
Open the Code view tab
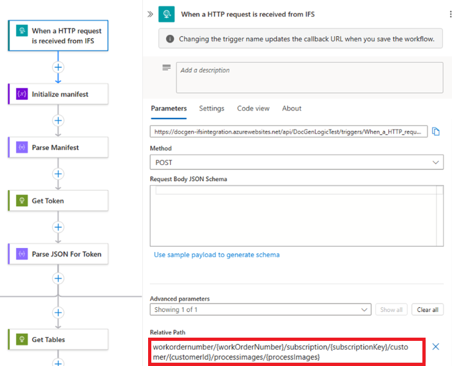click(x=253, y=108)
